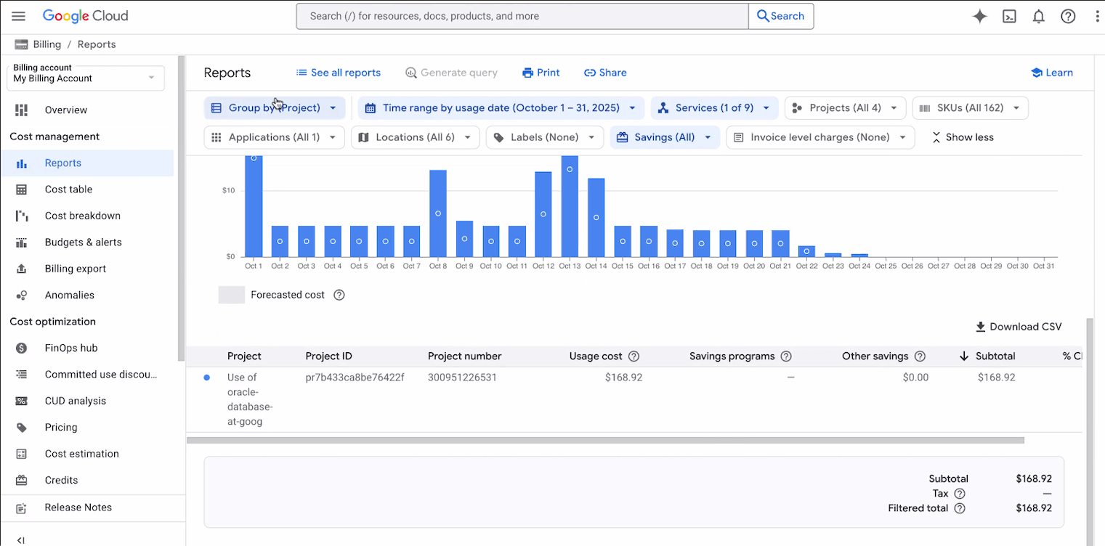1105x546 pixels.
Task: Select the Print icon for the report
Action: coord(541,73)
